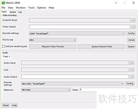Browse for AviSynth Script file
138x109 pixels.
tap(133, 20)
